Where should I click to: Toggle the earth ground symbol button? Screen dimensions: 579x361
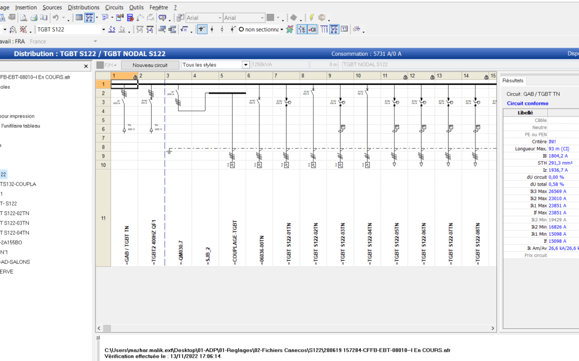click(202, 29)
